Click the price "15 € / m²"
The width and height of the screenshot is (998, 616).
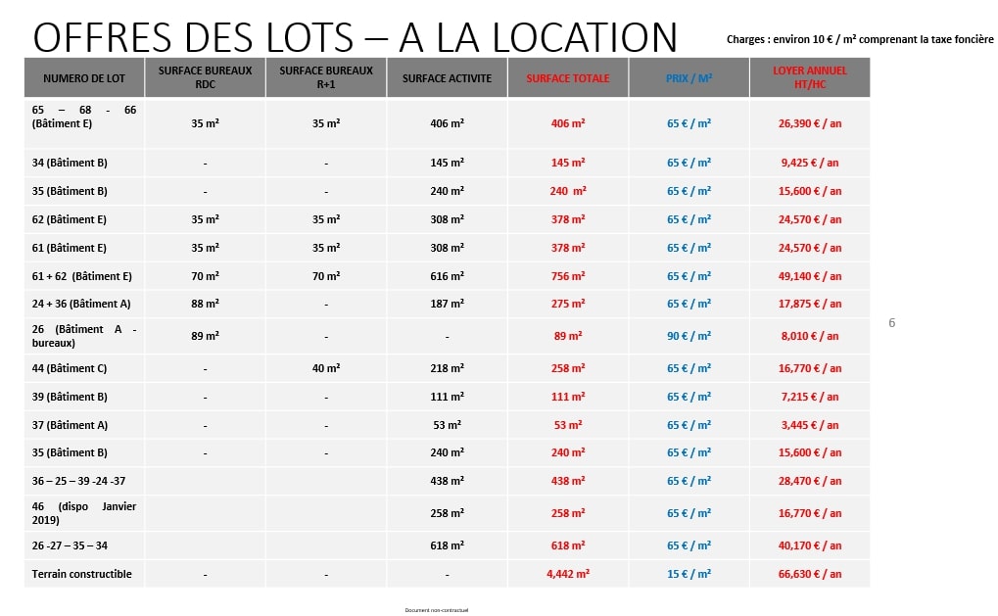point(689,574)
